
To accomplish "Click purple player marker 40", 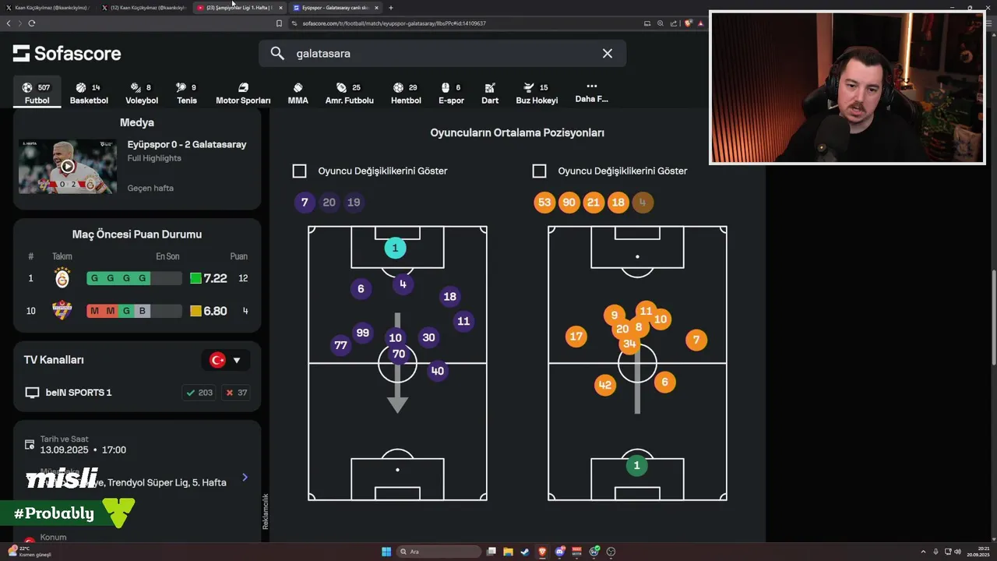I will click(x=438, y=371).
